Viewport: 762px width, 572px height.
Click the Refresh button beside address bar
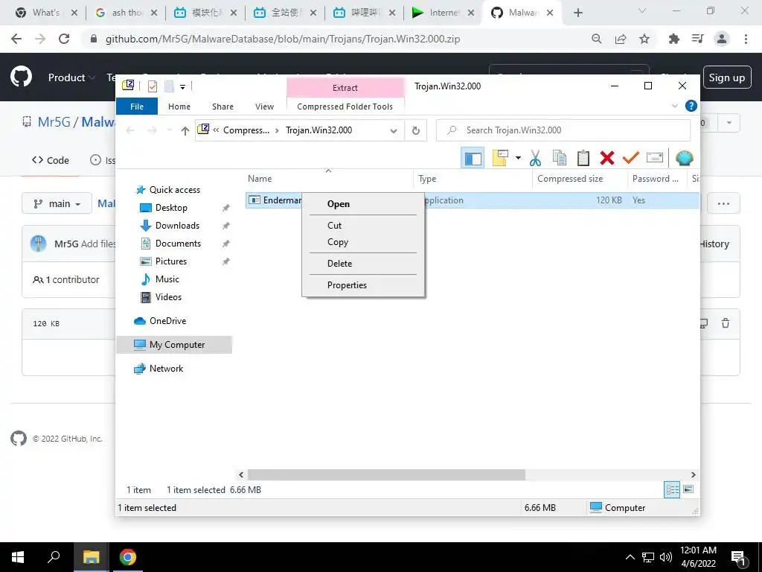tap(415, 130)
